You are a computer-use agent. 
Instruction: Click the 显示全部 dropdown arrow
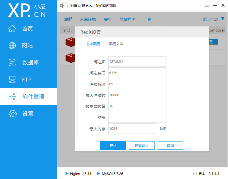tap(223, 19)
